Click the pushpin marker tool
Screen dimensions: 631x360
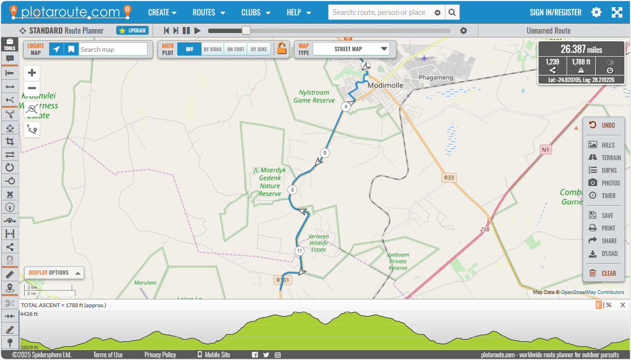pos(10,343)
